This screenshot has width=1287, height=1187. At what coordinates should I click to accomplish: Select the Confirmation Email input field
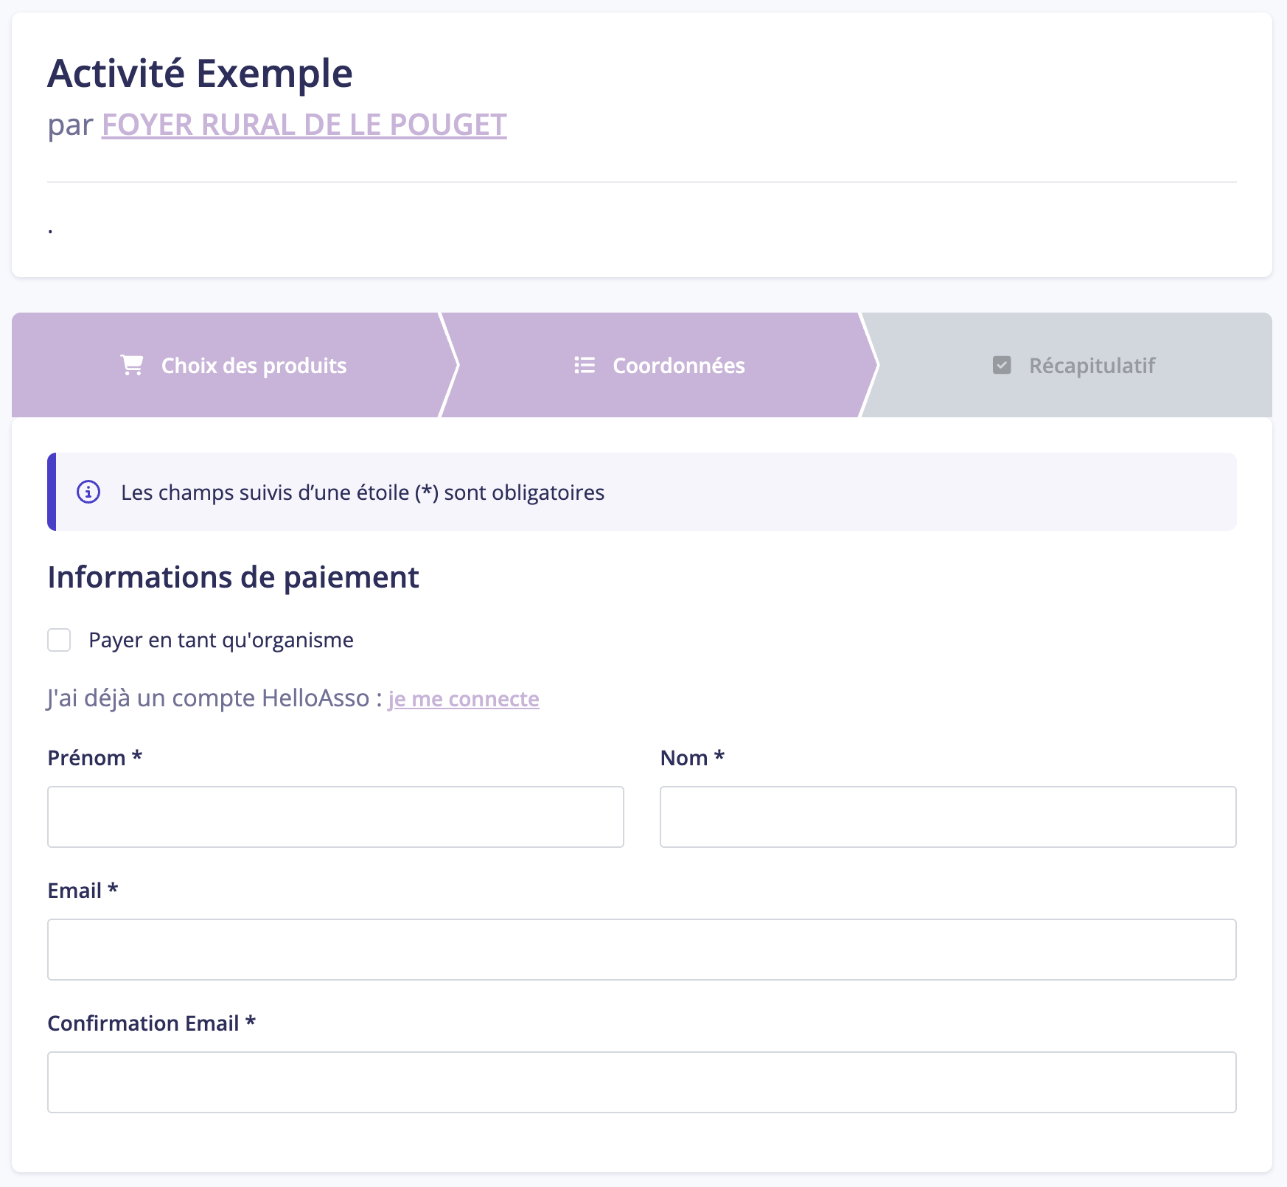642,1082
